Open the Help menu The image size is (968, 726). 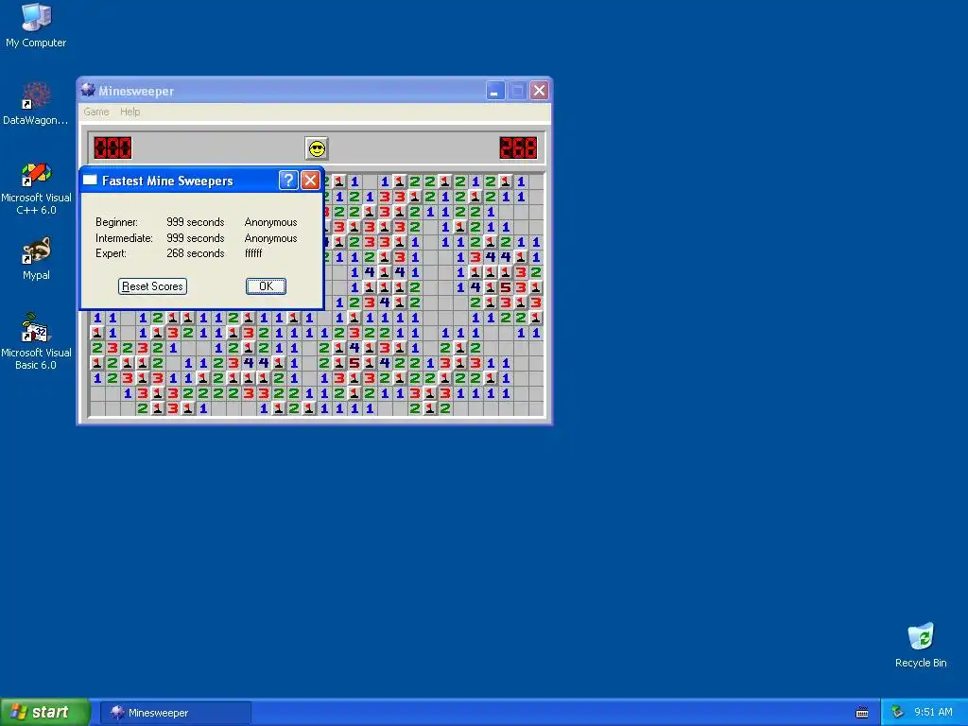coord(130,112)
